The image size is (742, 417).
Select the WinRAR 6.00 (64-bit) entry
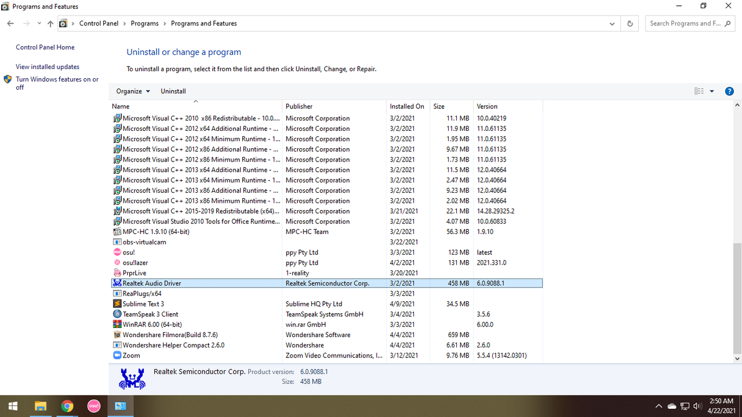point(327,324)
